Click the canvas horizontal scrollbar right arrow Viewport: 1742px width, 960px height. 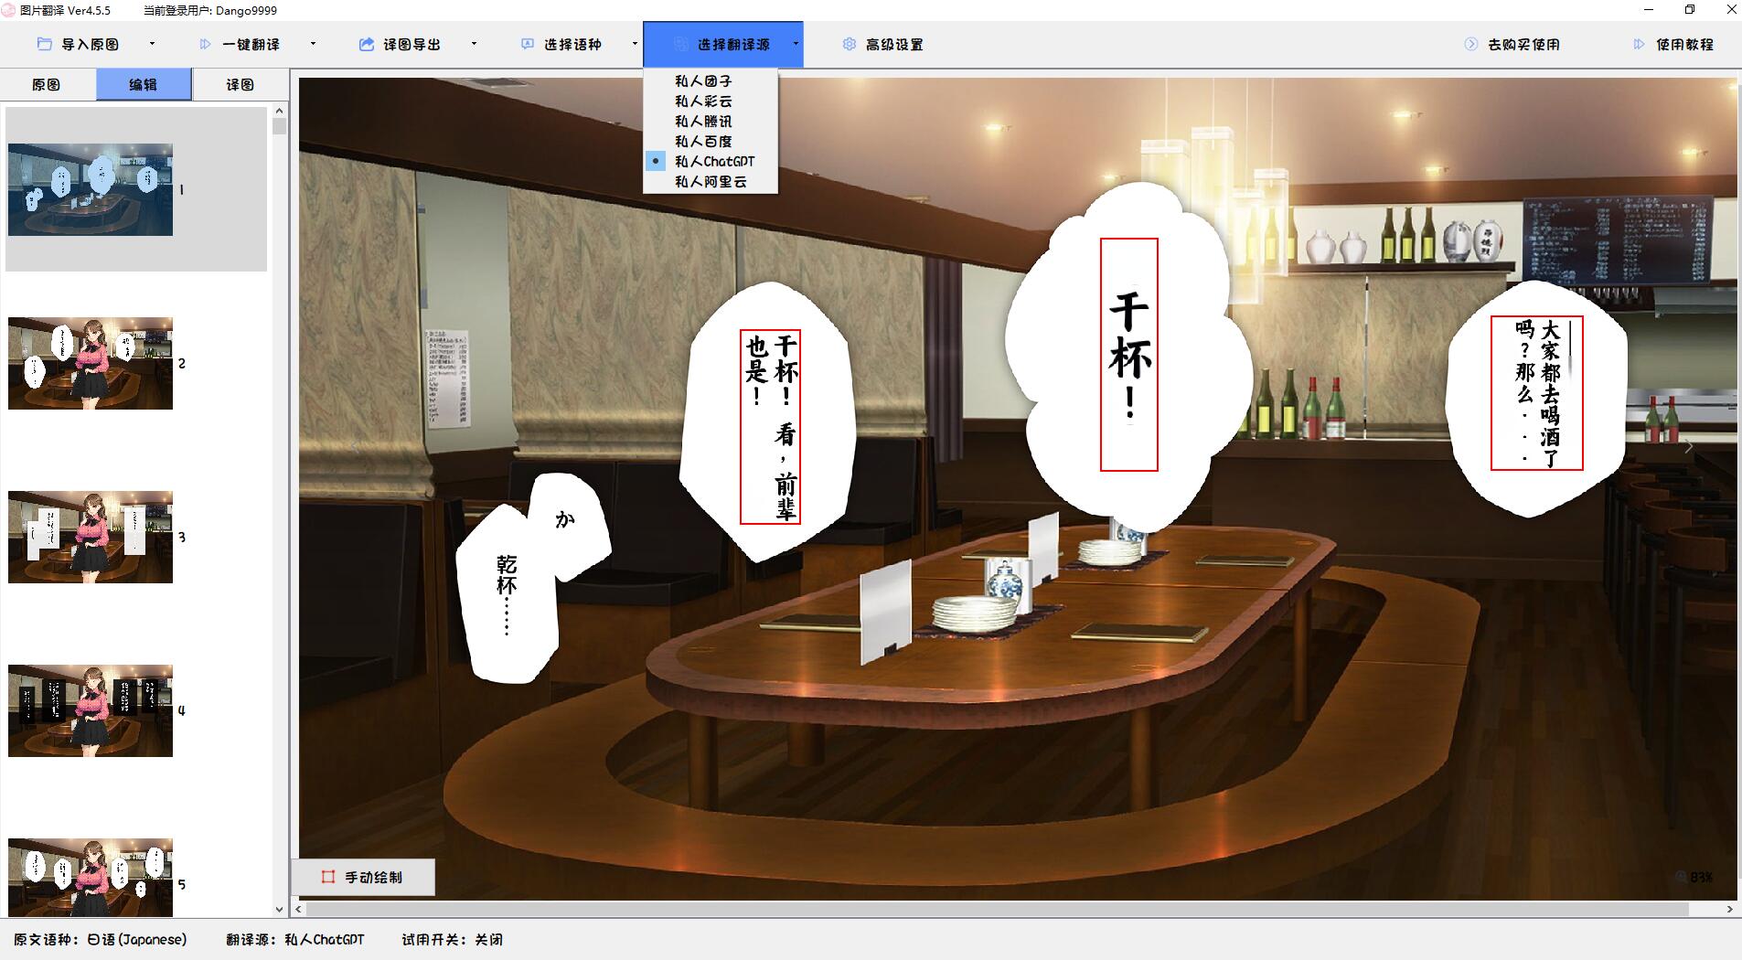[x=1729, y=910]
